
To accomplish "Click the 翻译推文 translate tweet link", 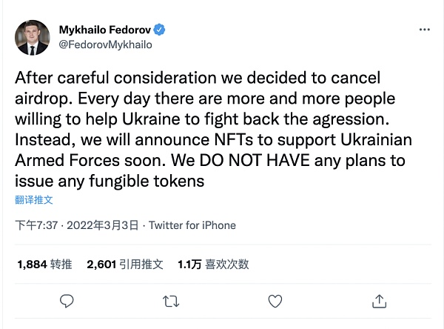I will [34, 199].
